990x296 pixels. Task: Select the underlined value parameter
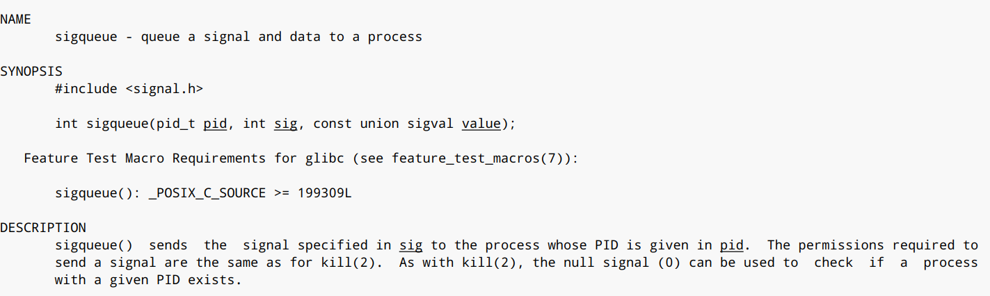coord(481,124)
